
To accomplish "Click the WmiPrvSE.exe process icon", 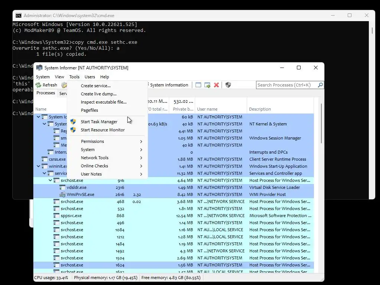I will coord(62,194).
